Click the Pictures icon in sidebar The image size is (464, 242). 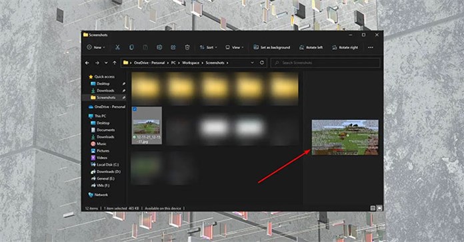click(93, 151)
